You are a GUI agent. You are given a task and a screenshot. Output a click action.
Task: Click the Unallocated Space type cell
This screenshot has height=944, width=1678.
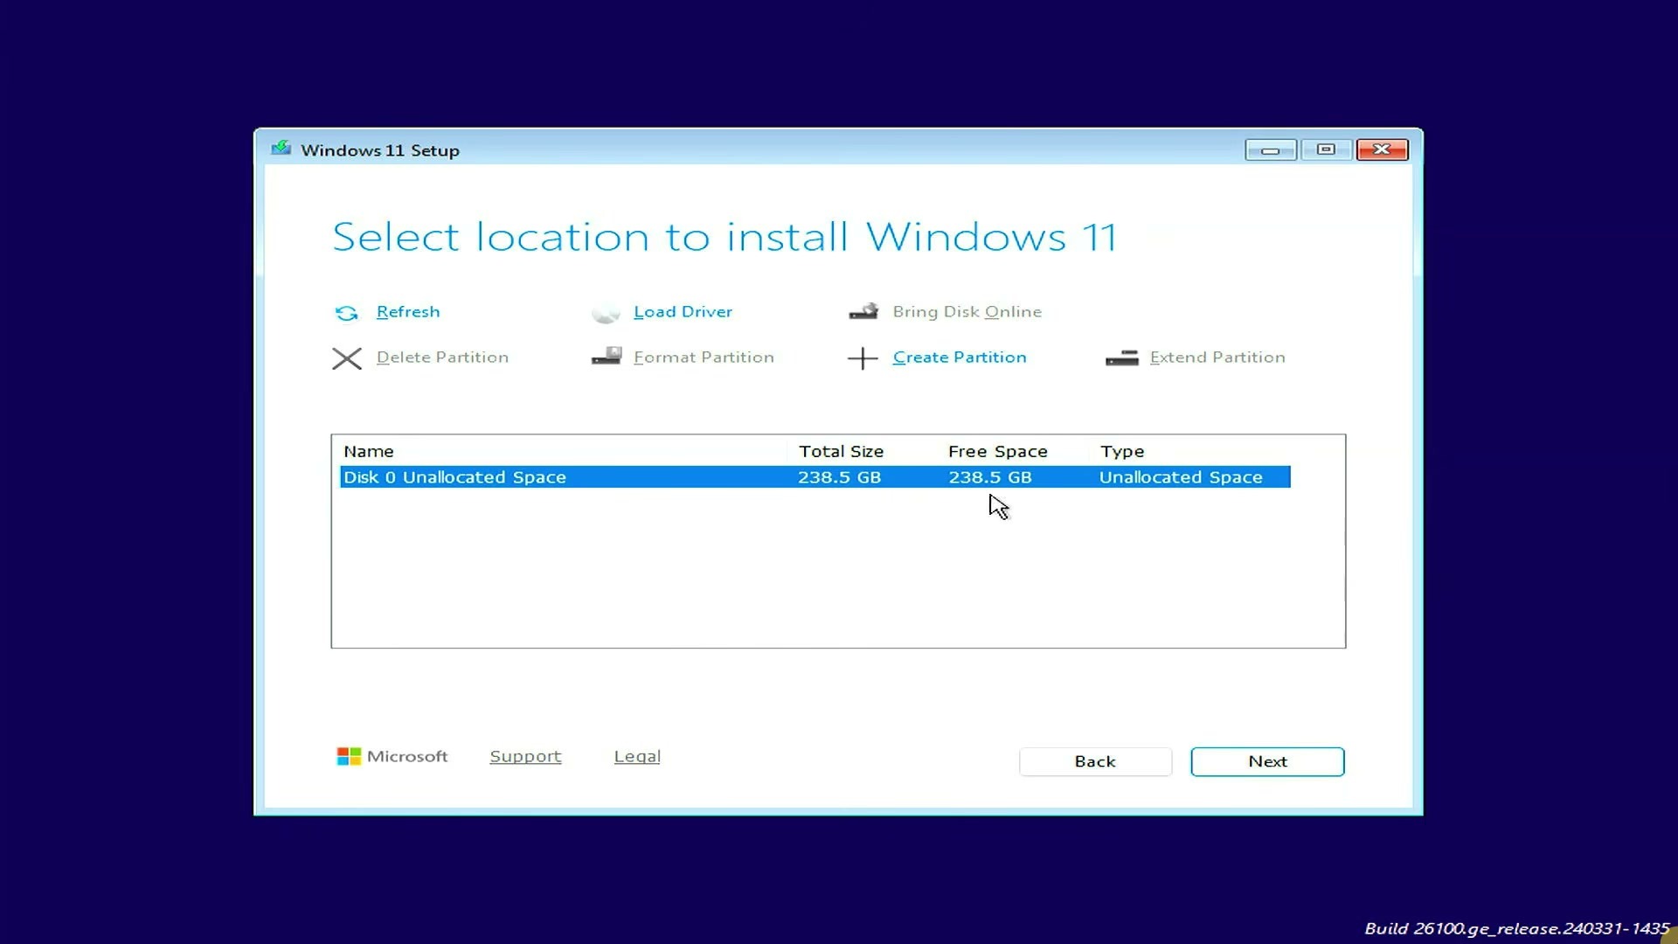1181,477
